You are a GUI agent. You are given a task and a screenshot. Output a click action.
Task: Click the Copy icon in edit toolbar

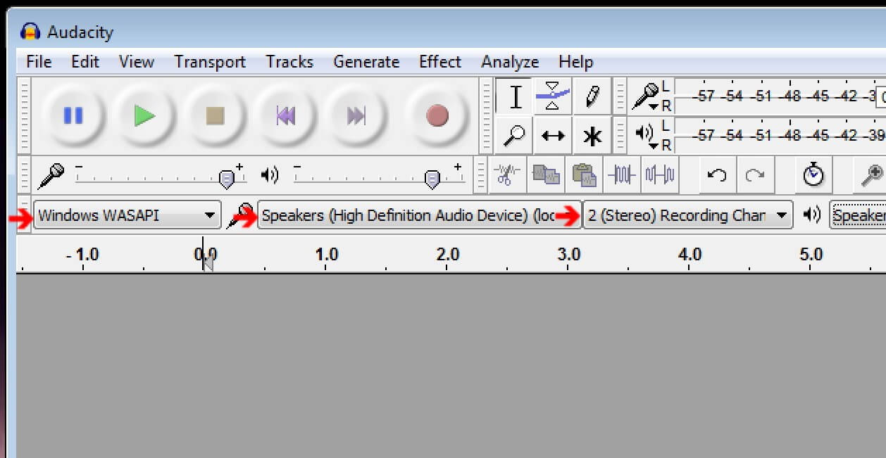point(546,174)
